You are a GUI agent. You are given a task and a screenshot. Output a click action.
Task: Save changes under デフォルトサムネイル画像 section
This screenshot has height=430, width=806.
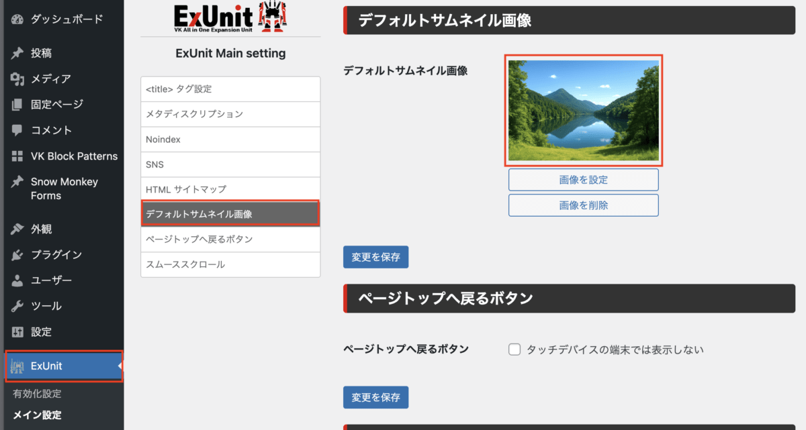point(375,257)
